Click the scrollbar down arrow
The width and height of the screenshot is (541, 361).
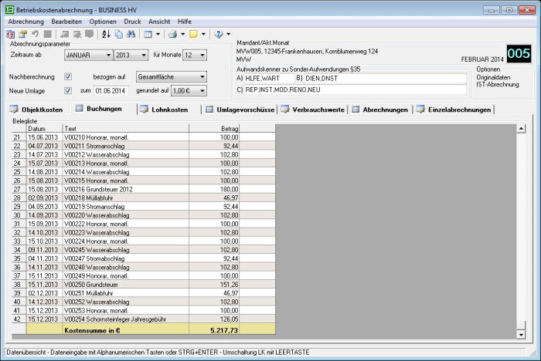pyautogui.click(x=521, y=334)
